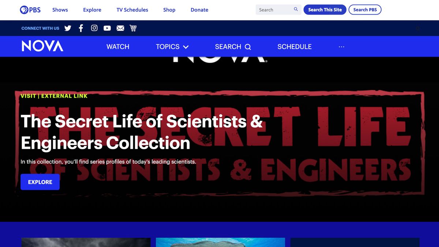The width and height of the screenshot is (439, 247).
Task: Open the email newsletter envelope icon
Action: pyautogui.click(x=120, y=28)
